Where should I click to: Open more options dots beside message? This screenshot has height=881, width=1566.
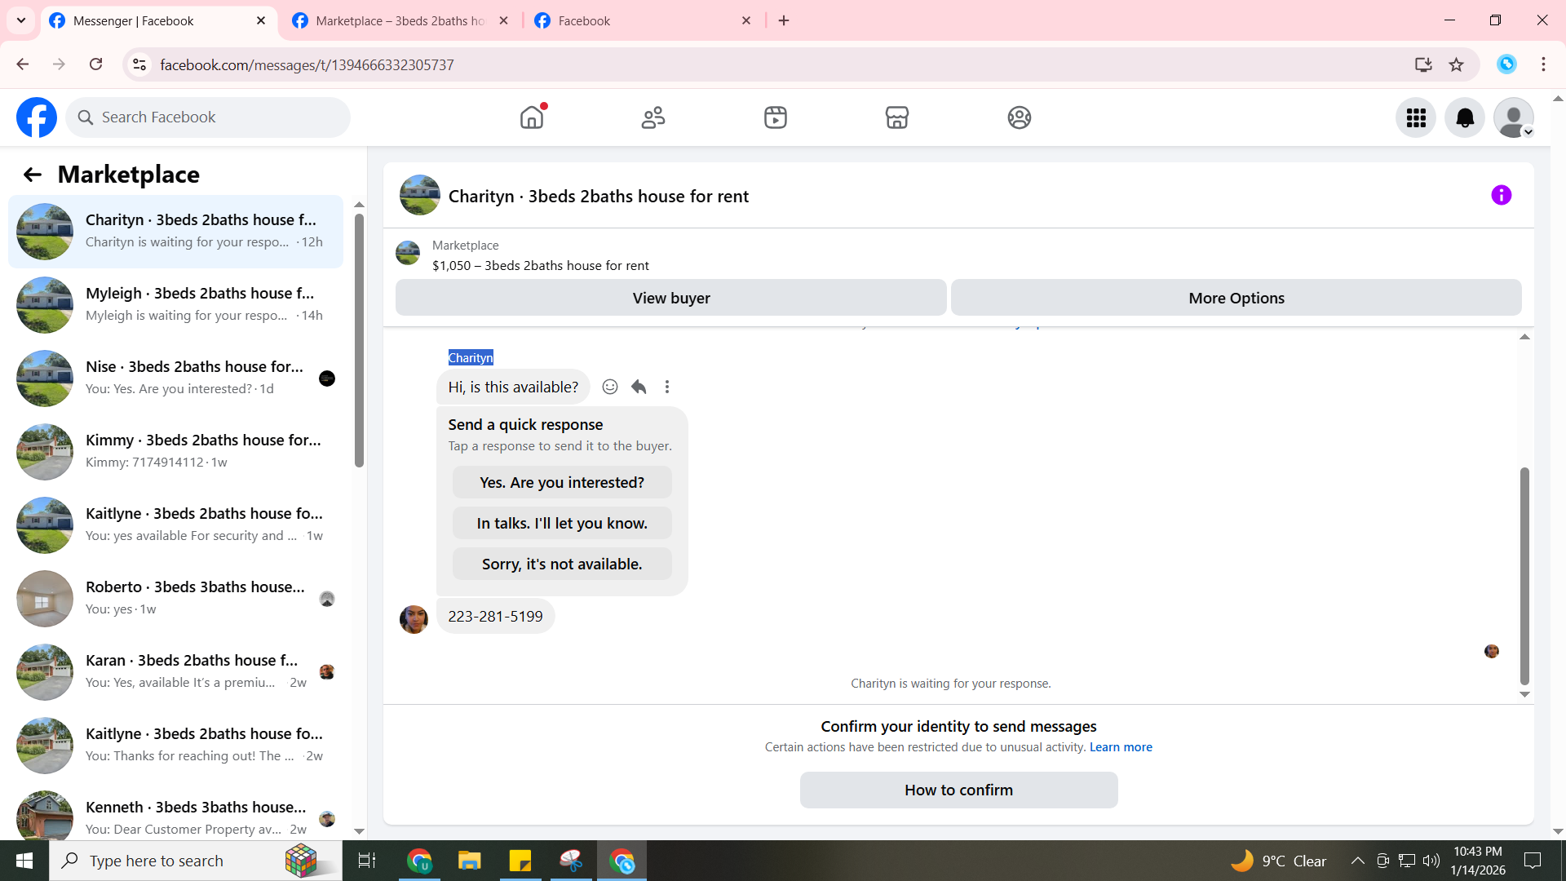[667, 387]
